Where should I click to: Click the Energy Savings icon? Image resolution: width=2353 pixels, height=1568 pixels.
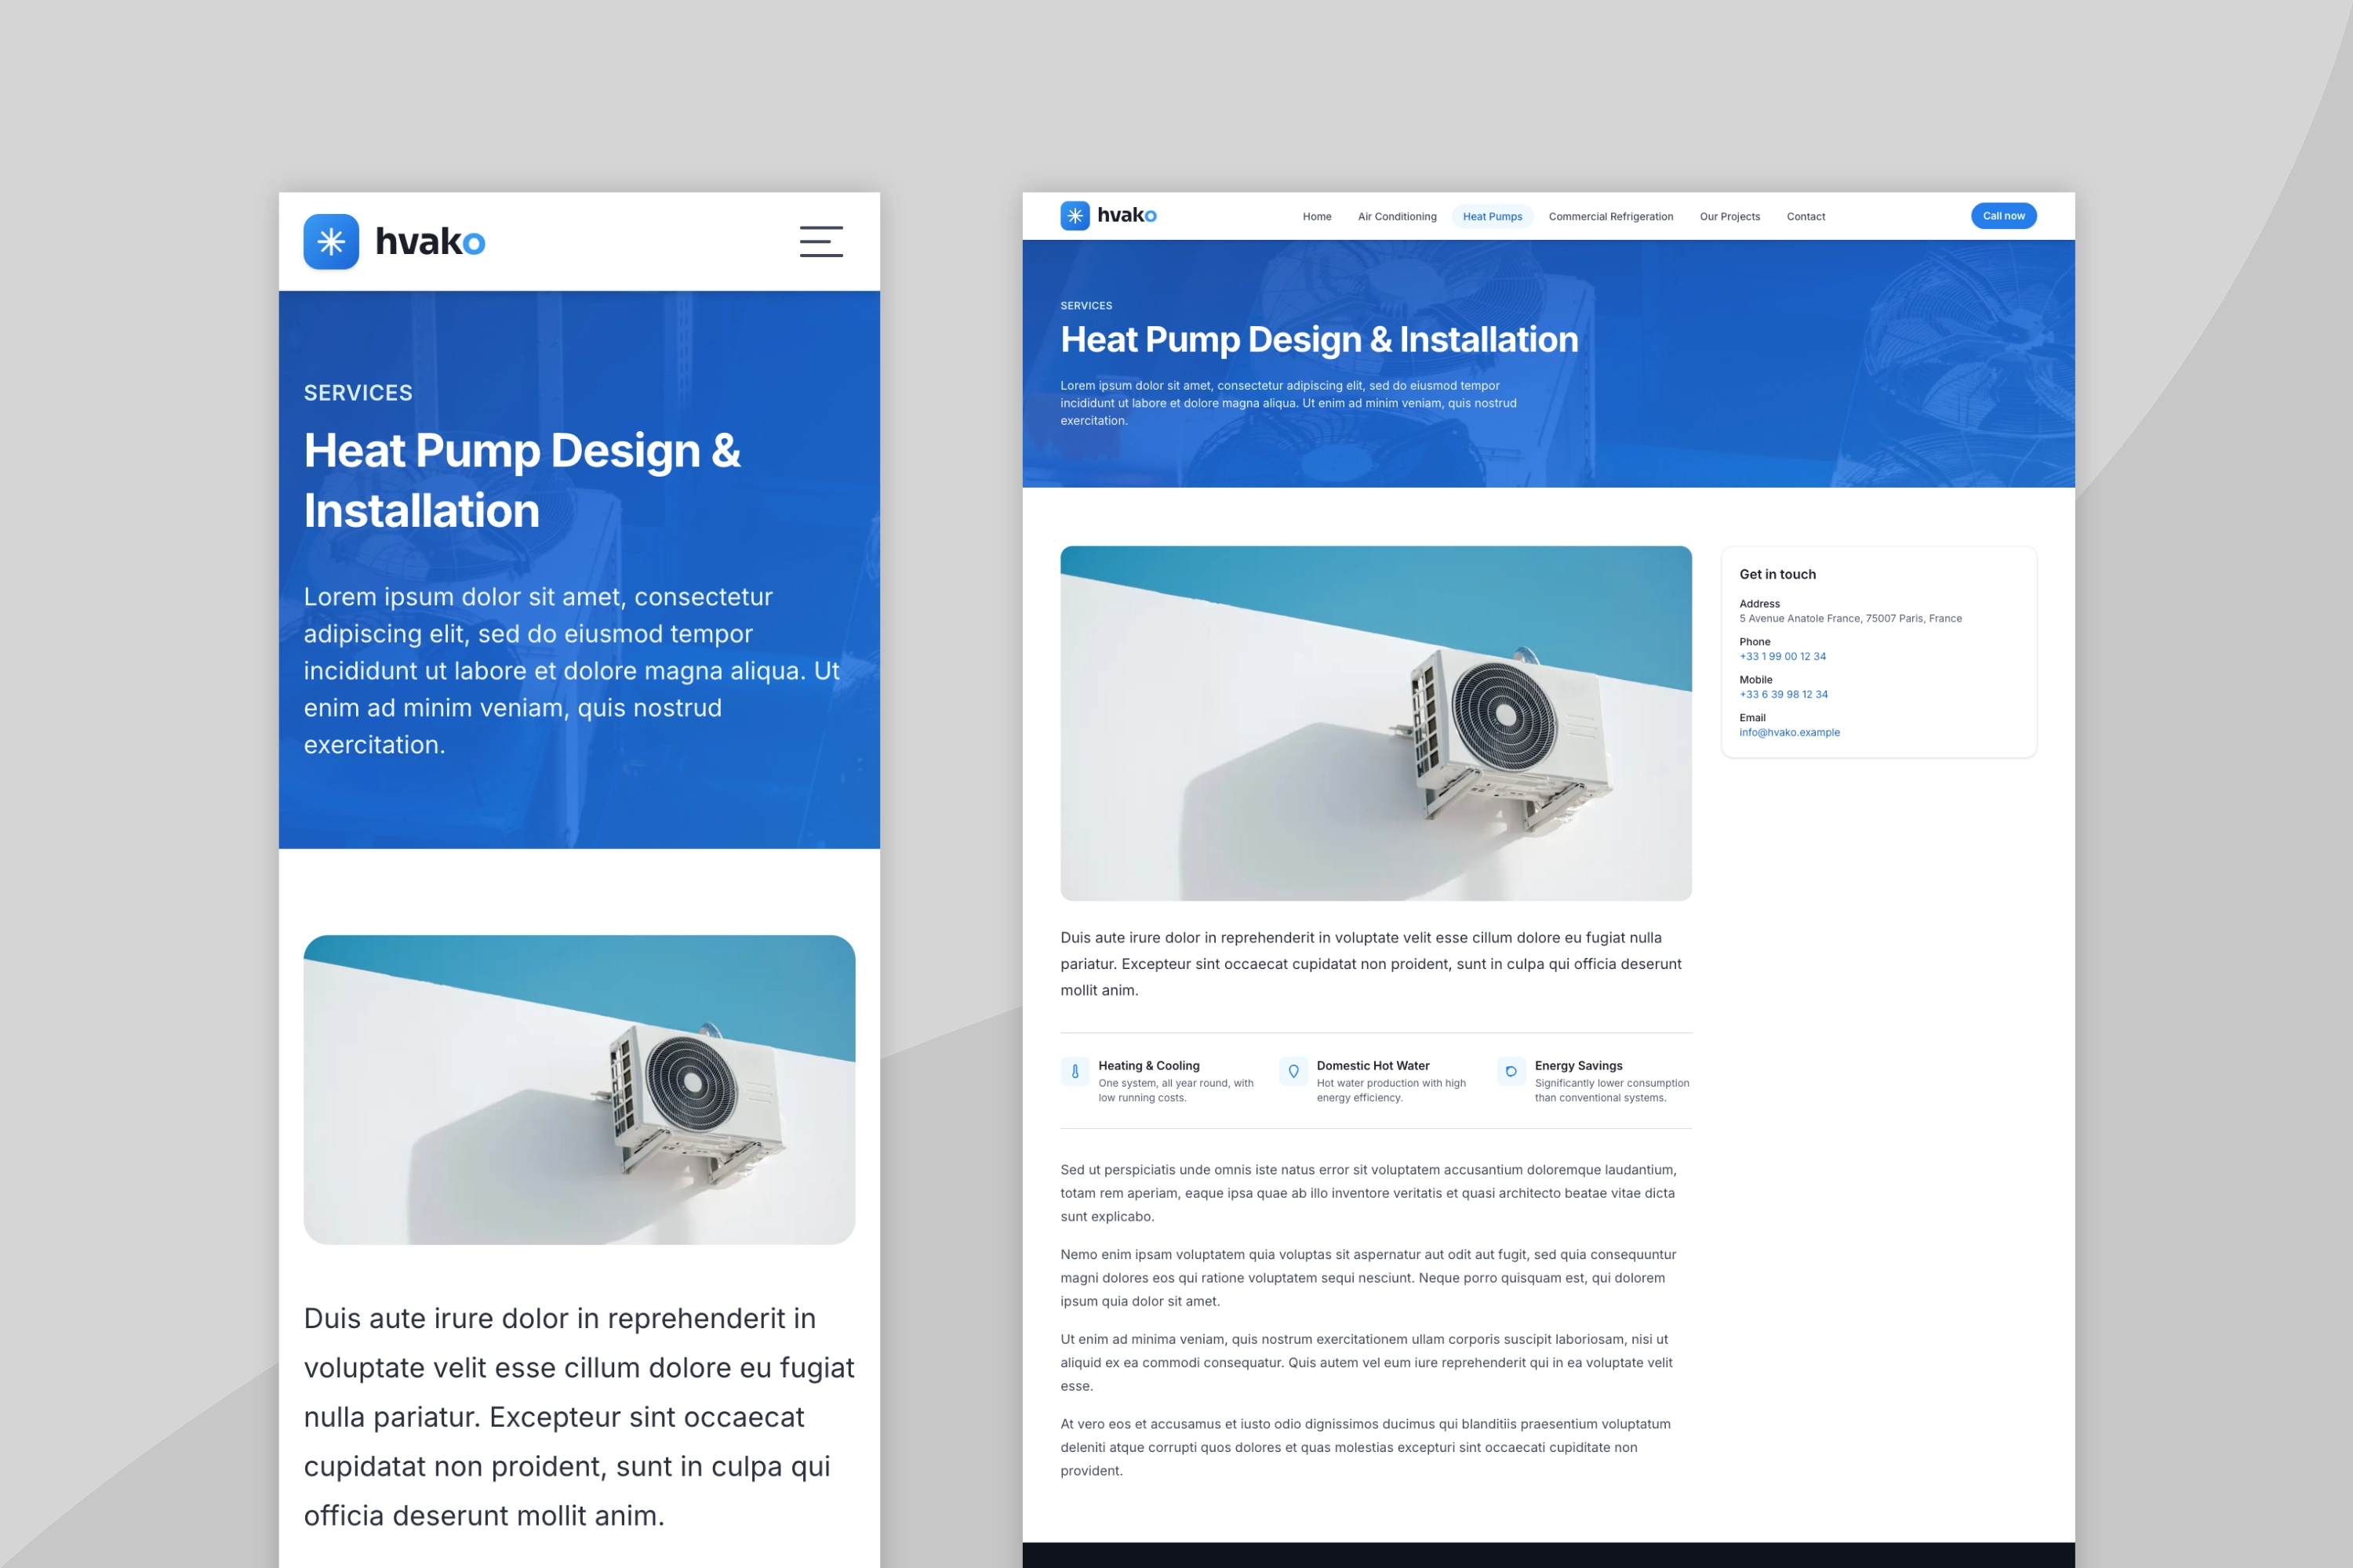click(1511, 1071)
